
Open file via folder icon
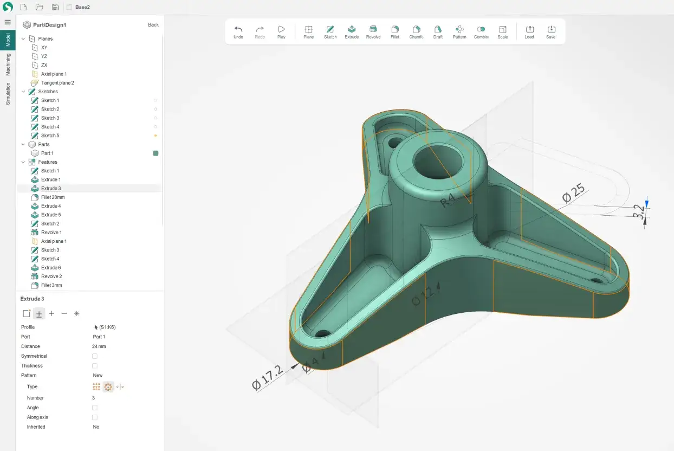39,7
